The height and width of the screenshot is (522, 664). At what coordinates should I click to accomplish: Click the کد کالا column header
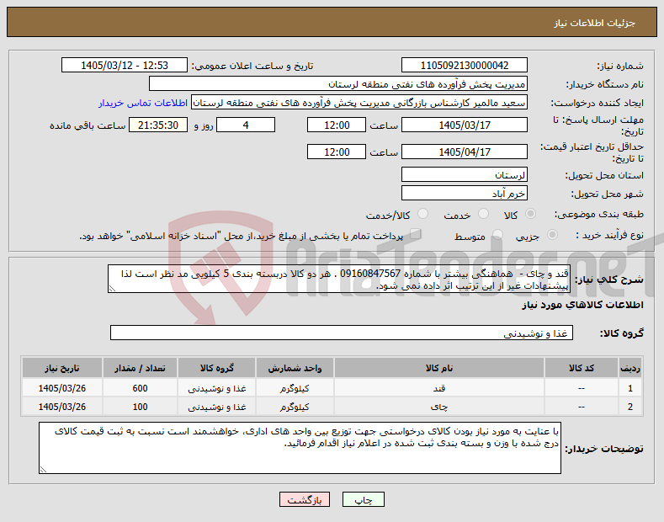click(581, 368)
